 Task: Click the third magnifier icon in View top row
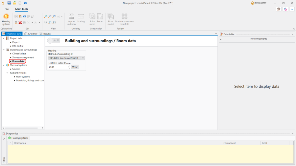(54, 16)
